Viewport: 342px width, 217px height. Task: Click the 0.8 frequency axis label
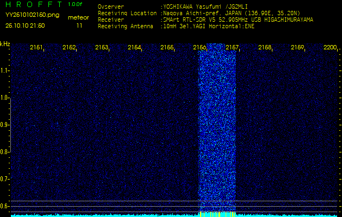(4, 152)
